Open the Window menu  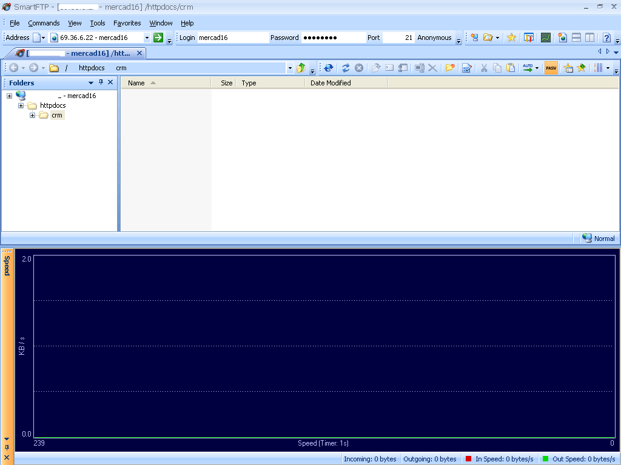click(x=161, y=23)
